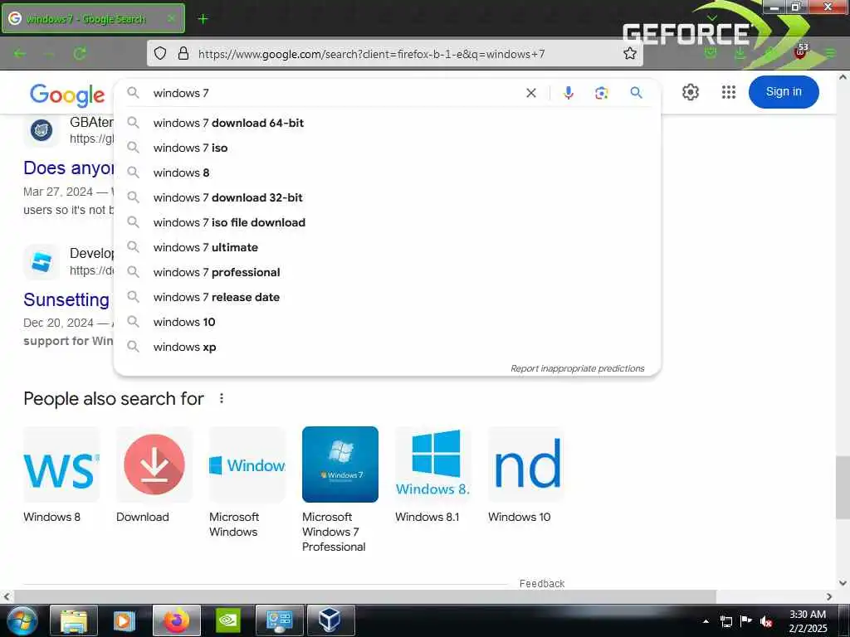Close the windows 7 - Google Search tab
The height and width of the screenshot is (637, 850).
[x=171, y=18]
